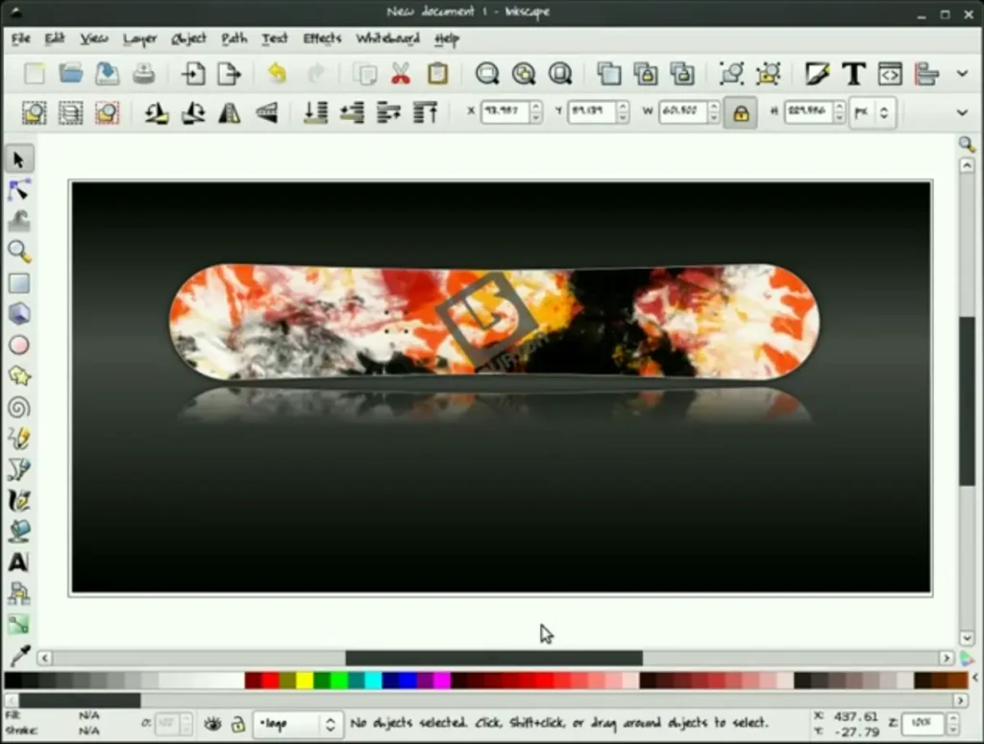Open the Object menu

click(x=188, y=38)
